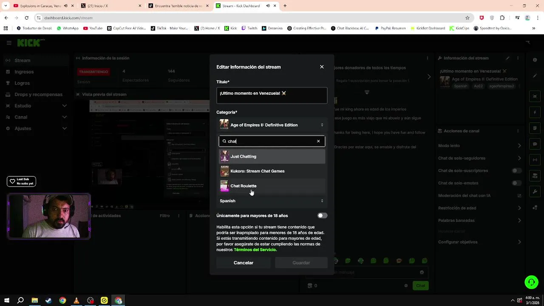
Task: Choose Kukoro: Stream Chat Games category
Action: 272,171
